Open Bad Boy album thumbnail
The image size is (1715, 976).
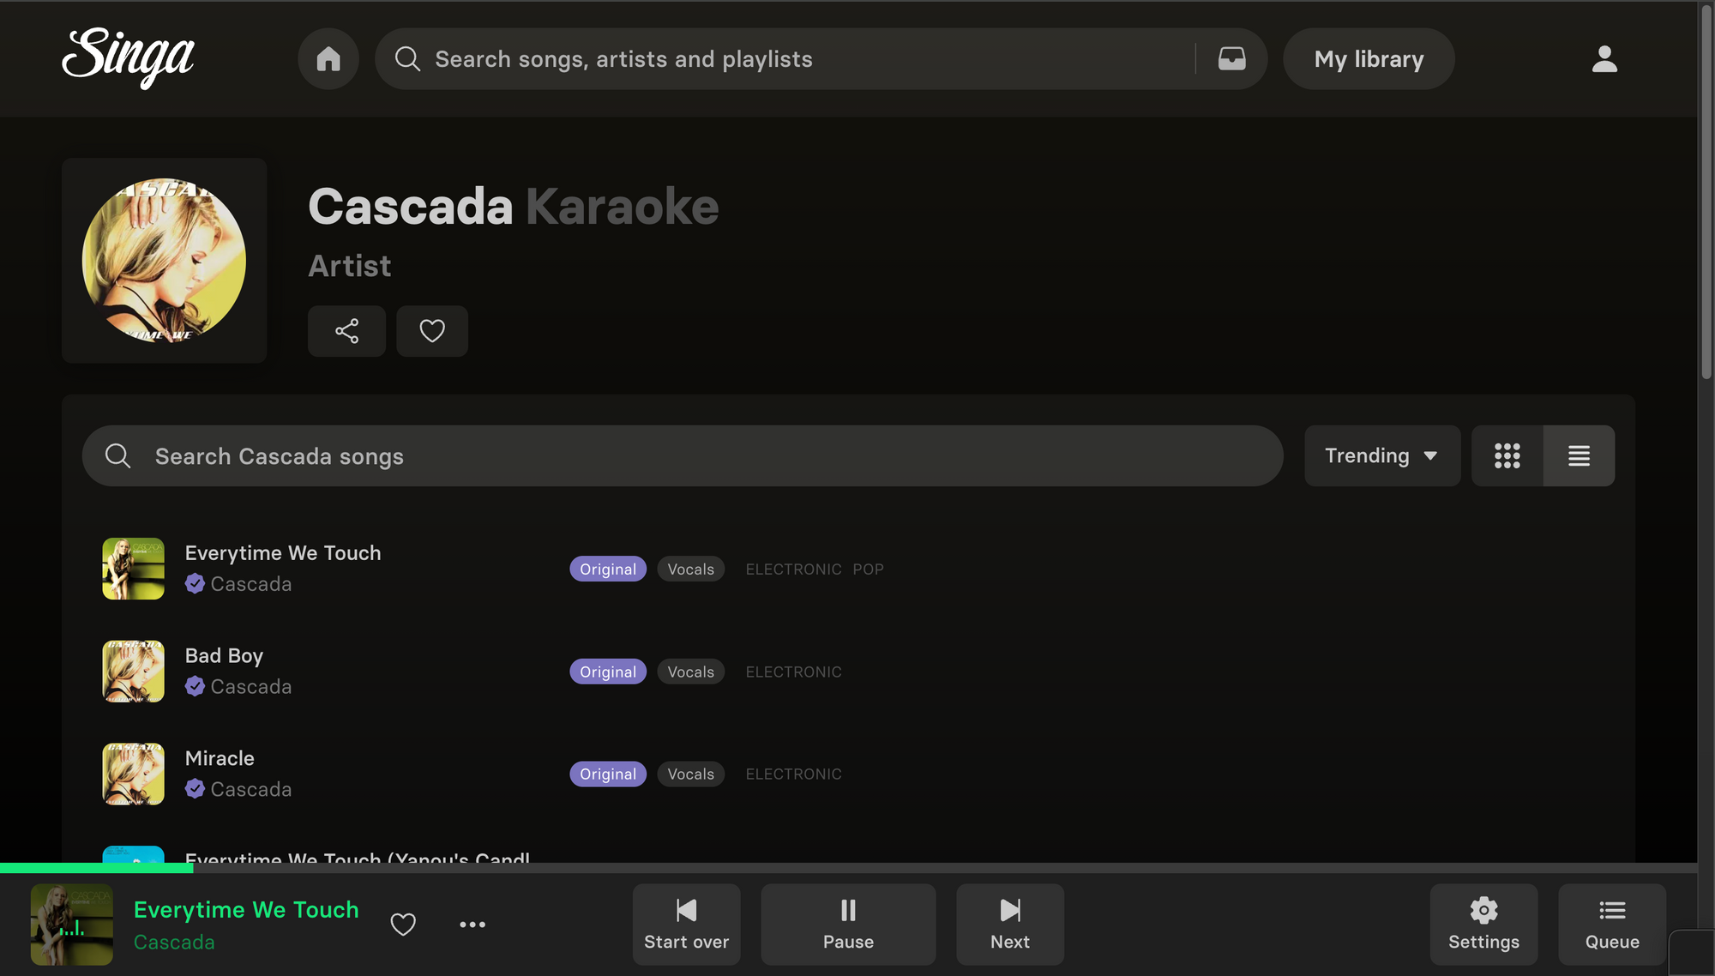133,672
